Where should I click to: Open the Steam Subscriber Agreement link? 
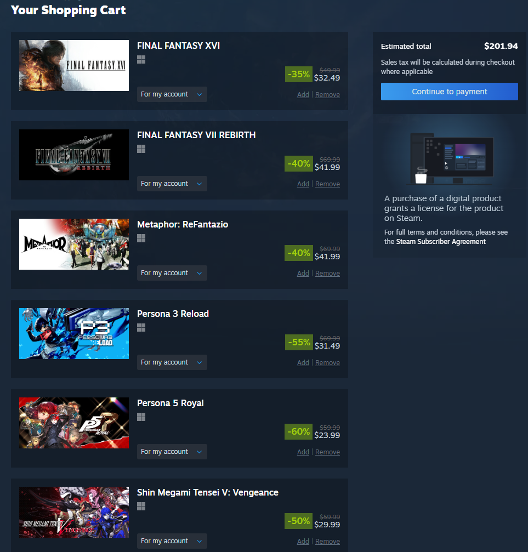441,242
